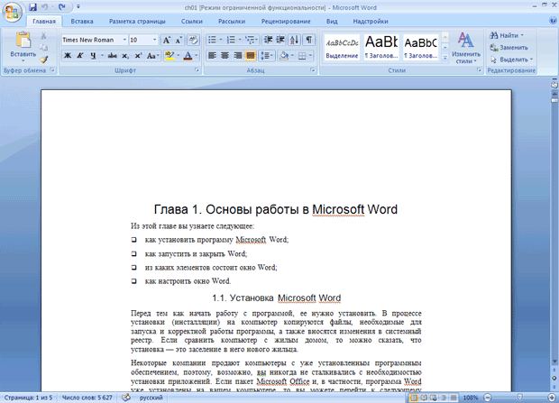Open the Рассылки tab

click(x=232, y=22)
